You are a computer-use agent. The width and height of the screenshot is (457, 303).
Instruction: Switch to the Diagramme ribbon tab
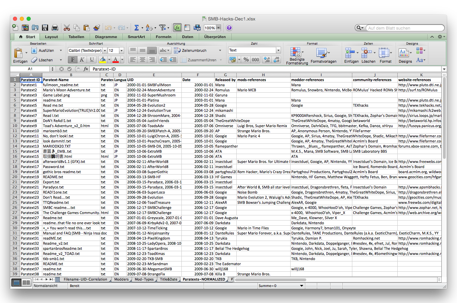pos(106,37)
